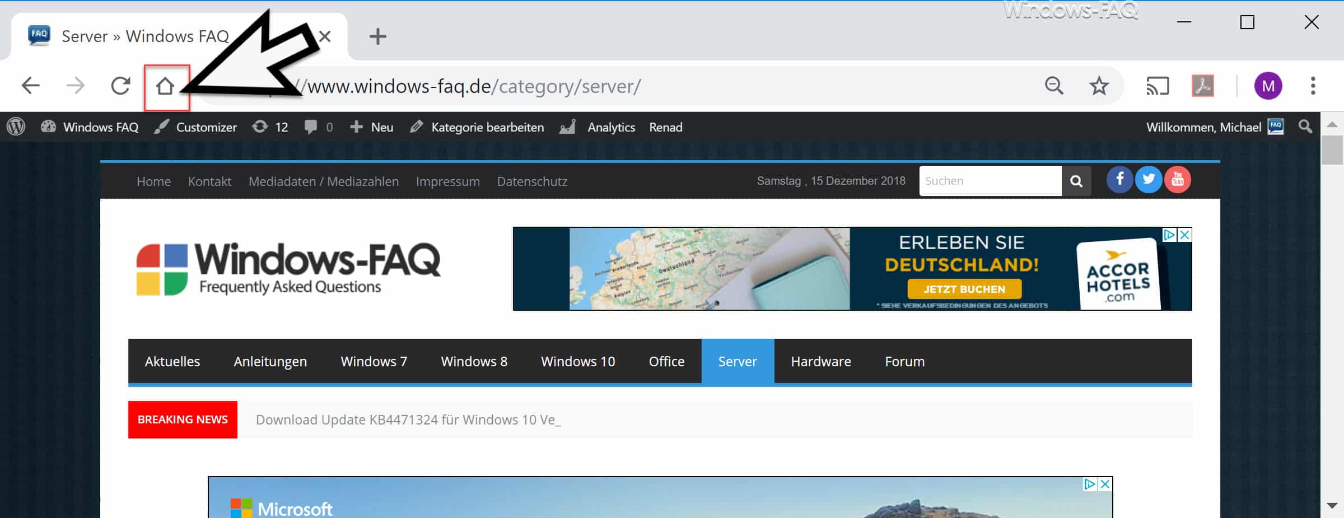The height and width of the screenshot is (518, 1344).
Task: Open the Customizer
Action: (195, 127)
